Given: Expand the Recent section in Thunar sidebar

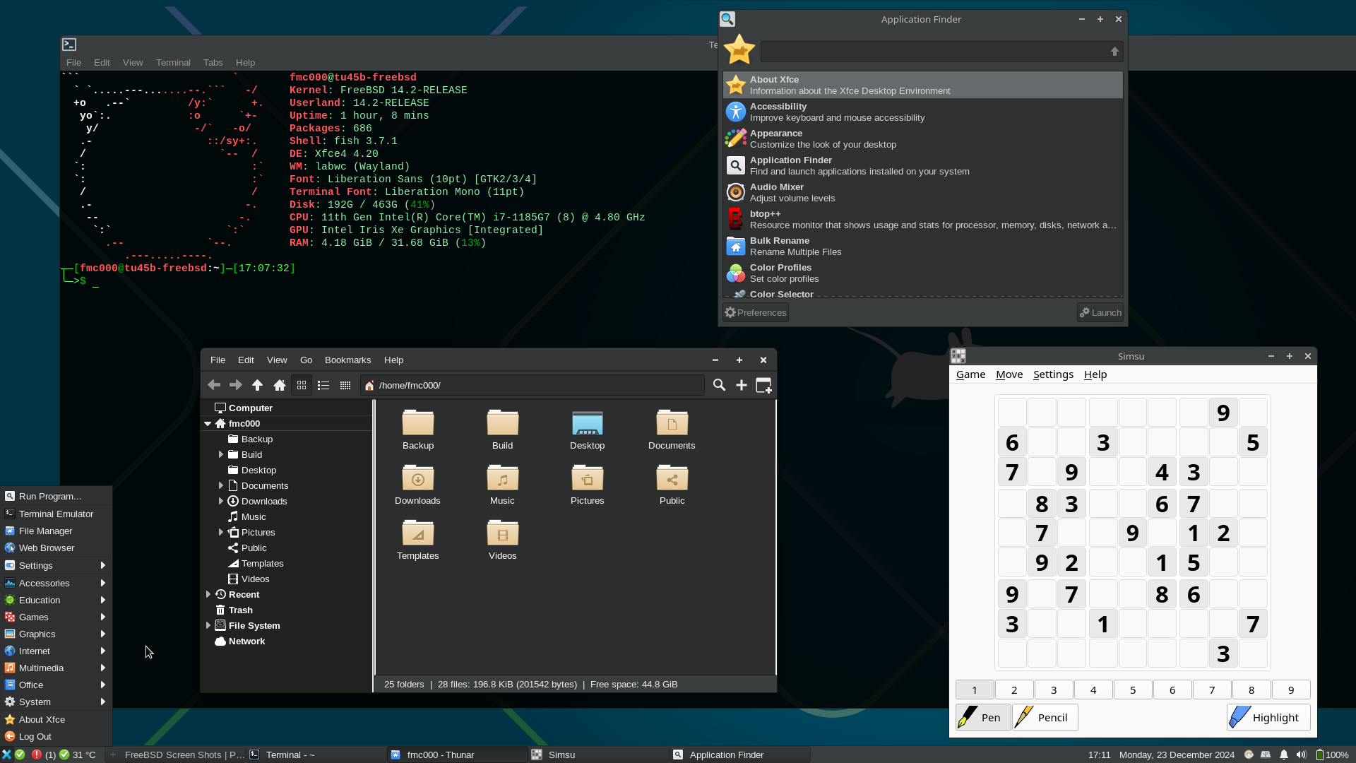Looking at the screenshot, I should [208, 593].
